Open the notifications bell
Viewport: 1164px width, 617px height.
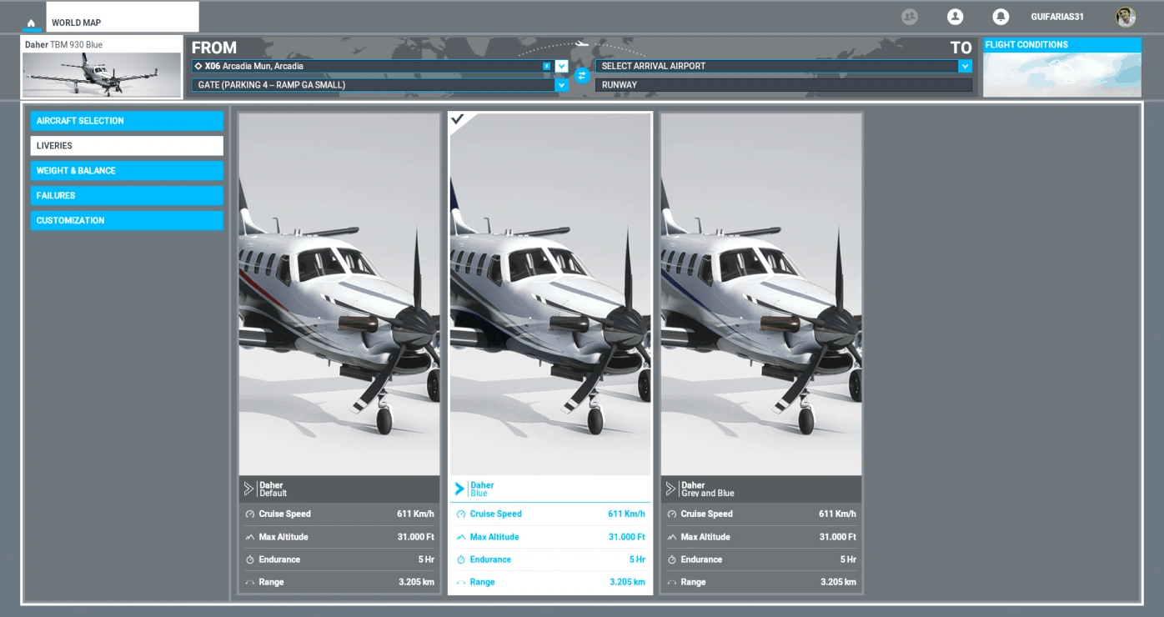point(1000,17)
